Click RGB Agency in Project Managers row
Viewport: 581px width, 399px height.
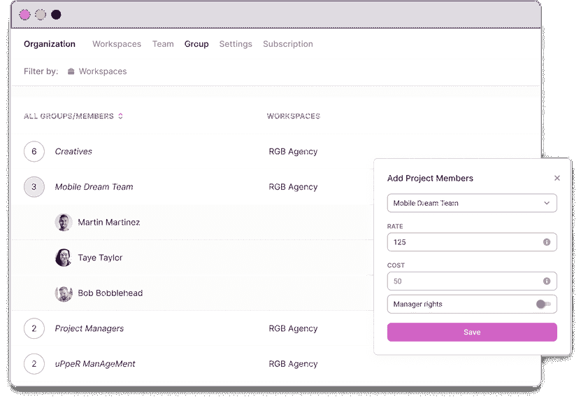click(293, 328)
